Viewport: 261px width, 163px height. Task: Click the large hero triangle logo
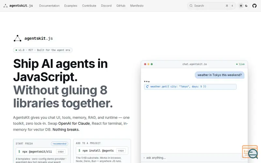(x=18, y=38)
